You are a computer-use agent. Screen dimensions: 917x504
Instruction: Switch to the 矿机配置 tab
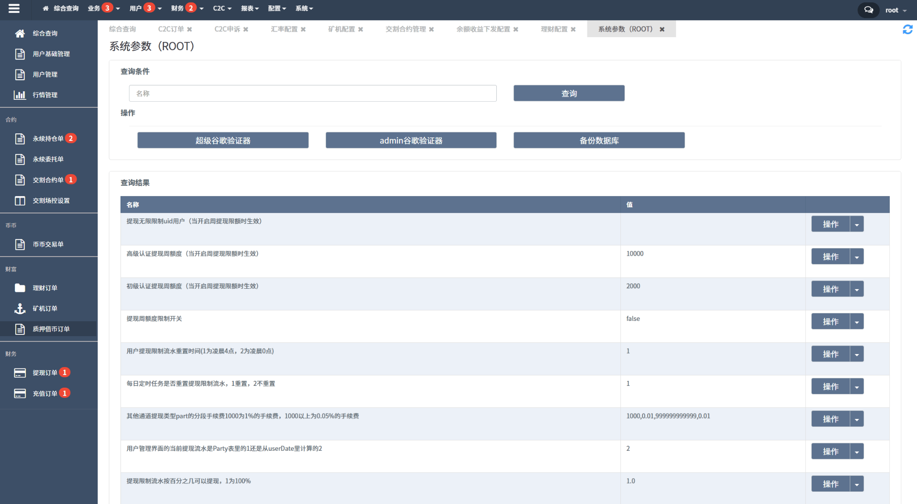(341, 29)
